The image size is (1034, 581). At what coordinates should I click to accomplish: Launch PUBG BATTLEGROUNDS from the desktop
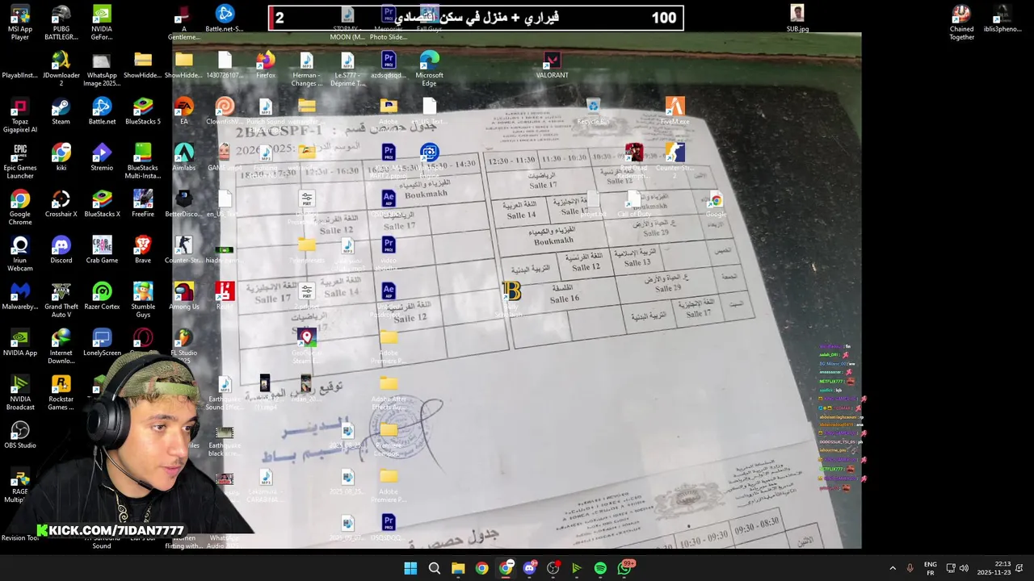[61, 23]
